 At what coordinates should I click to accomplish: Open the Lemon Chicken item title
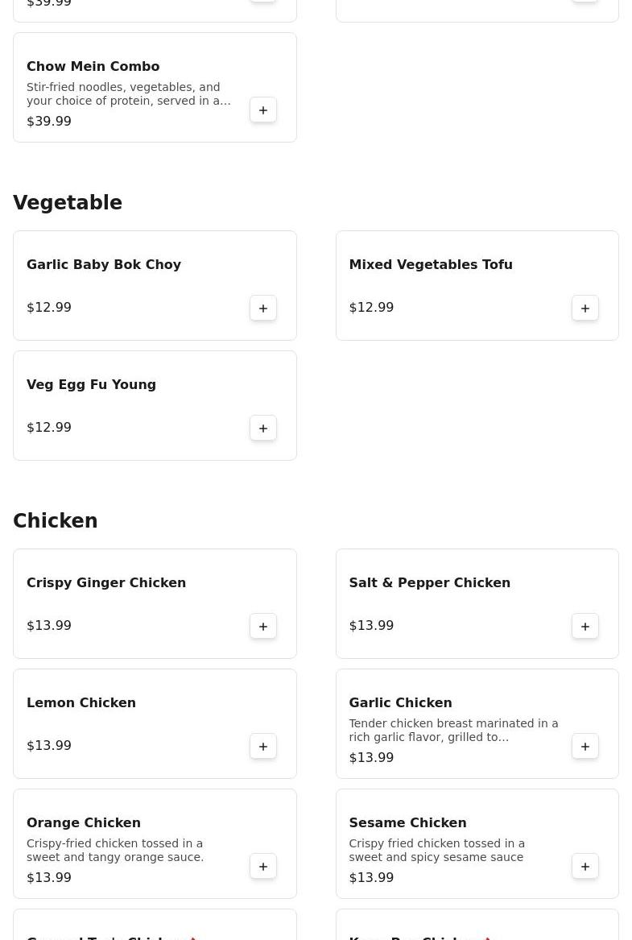(x=81, y=703)
